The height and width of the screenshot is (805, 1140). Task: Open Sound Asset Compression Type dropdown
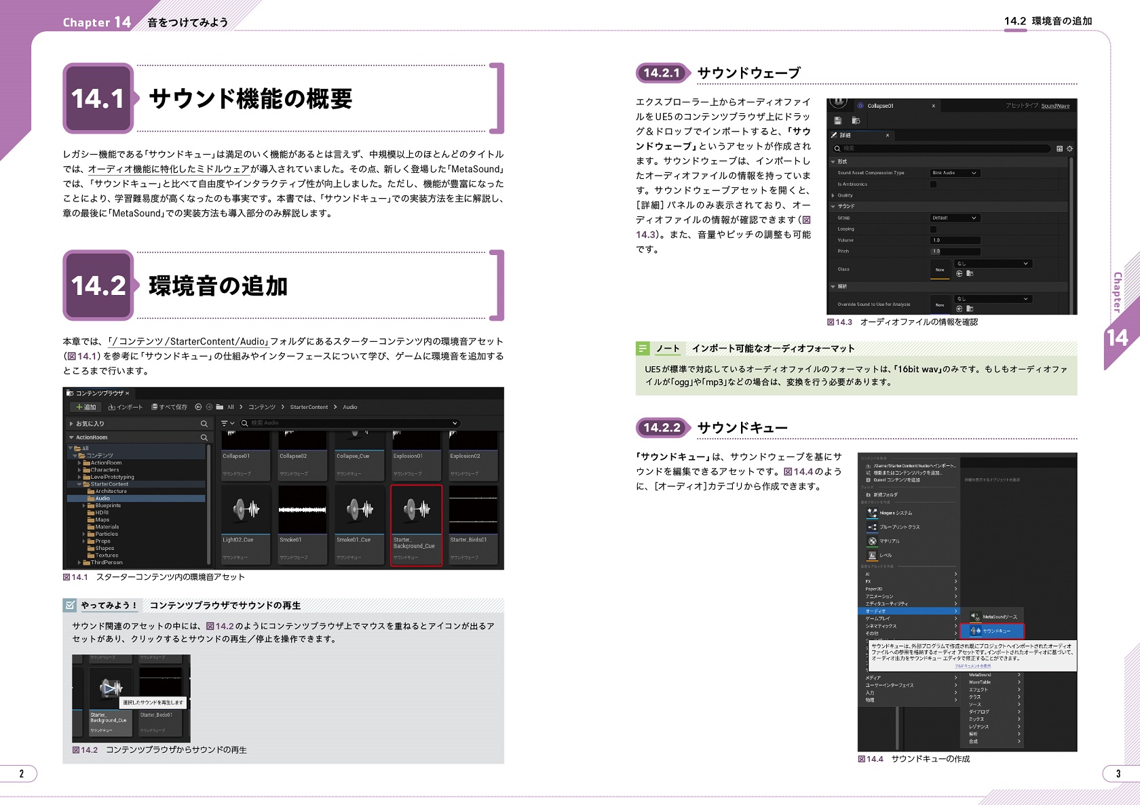954,173
